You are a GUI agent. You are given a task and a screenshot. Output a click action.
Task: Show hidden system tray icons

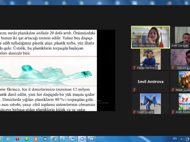[182, 139]
